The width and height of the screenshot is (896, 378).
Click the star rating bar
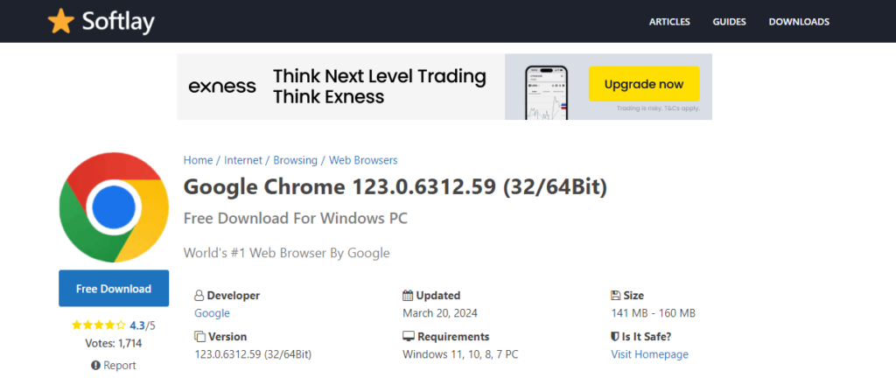tap(98, 325)
